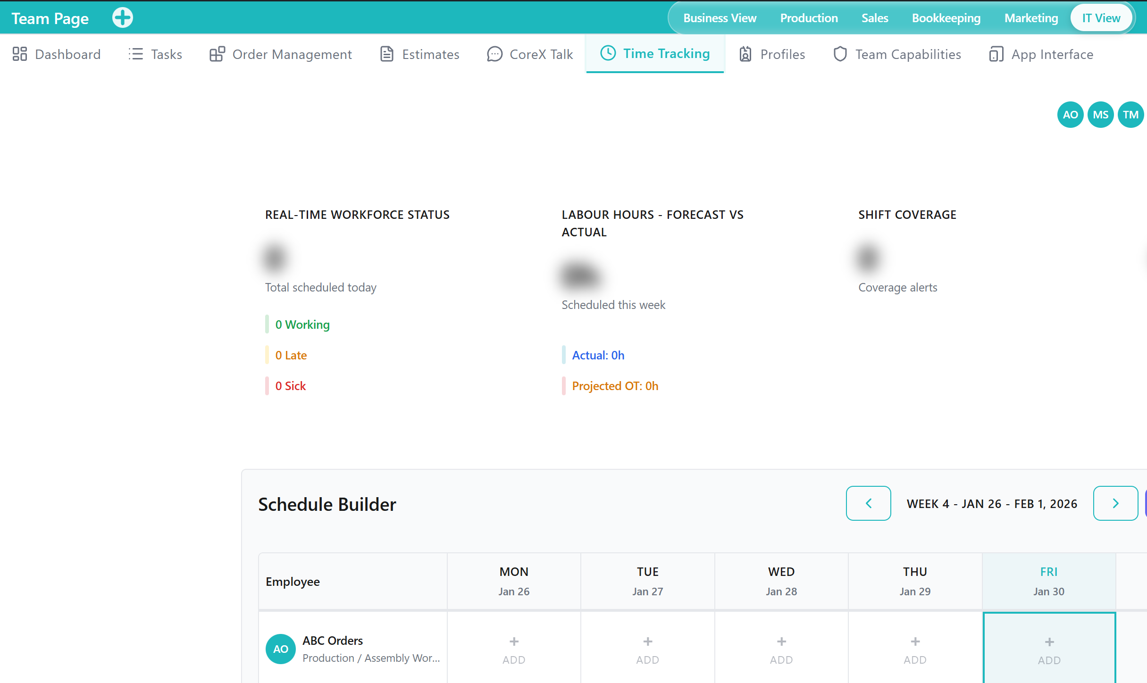The height and width of the screenshot is (683, 1147).
Task: Add a Monday Jan 26 shift for ABC Orders
Action: [x=514, y=650]
